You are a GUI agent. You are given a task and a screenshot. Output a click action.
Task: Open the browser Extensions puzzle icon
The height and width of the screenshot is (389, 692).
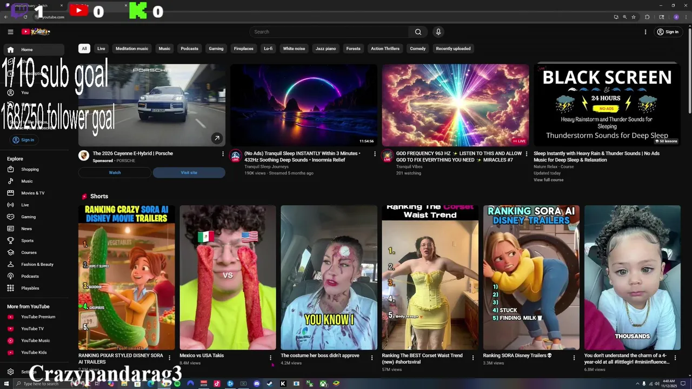(647, 17)
